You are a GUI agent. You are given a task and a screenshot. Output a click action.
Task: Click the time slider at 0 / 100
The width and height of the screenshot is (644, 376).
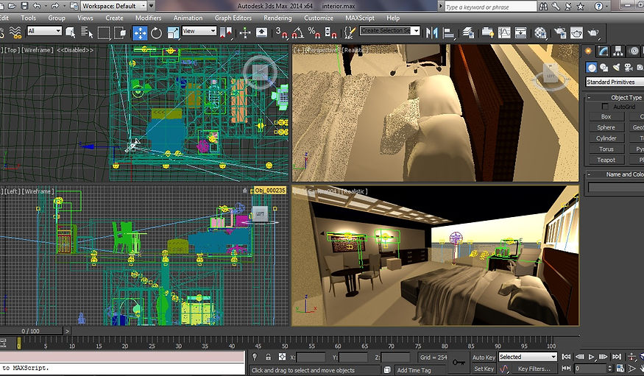[30, 331]
